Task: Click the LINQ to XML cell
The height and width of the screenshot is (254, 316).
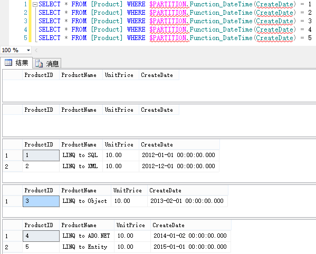Action: click(81, 166)
